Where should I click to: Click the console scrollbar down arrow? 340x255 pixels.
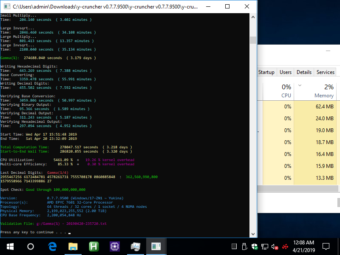(x=253, y=233)
